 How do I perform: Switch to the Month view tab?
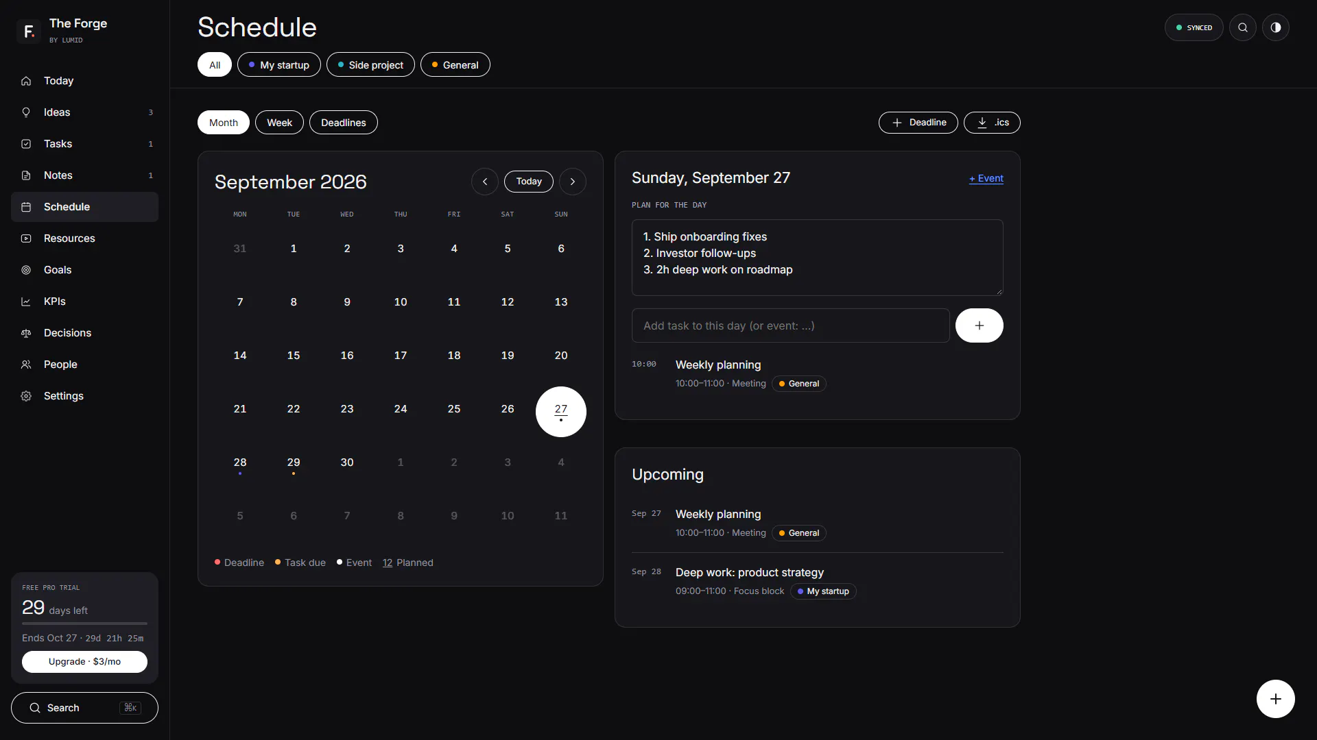click(224, 123)
